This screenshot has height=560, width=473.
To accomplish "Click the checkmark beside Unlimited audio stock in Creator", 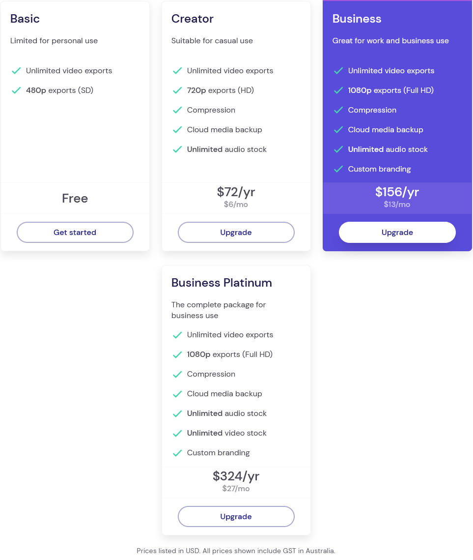I will pos(177,149).
